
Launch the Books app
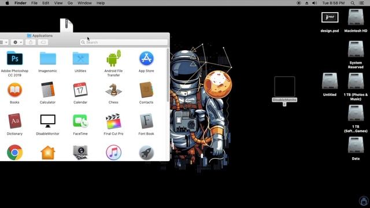[14, 90]
